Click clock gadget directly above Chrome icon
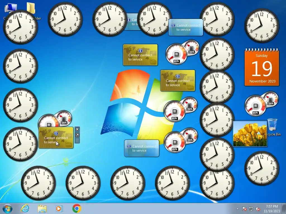 (83, 183)
